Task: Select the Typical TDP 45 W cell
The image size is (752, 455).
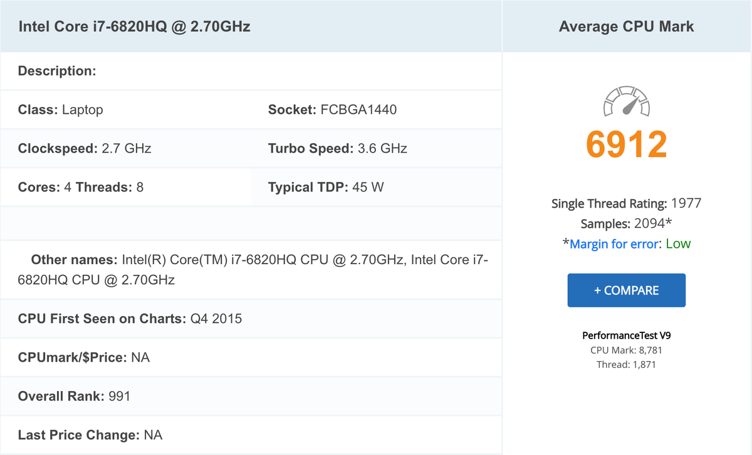Action: click(326, 187)
